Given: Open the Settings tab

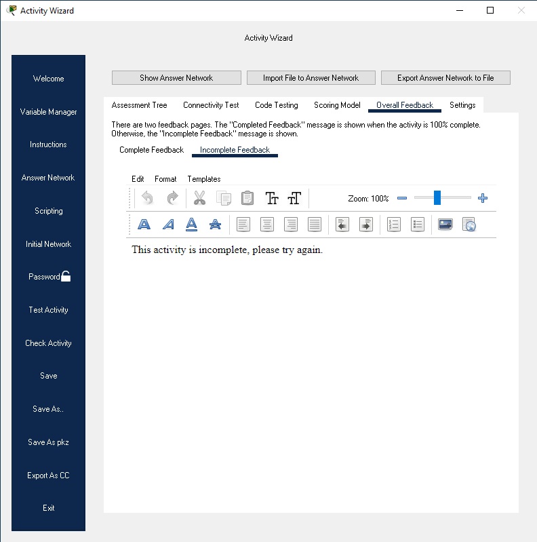Looking at the screenshot, I should (462, 105).
